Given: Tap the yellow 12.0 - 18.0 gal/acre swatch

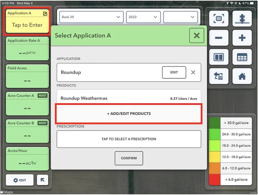Looking at the screenshot, I should coord(215,157).
